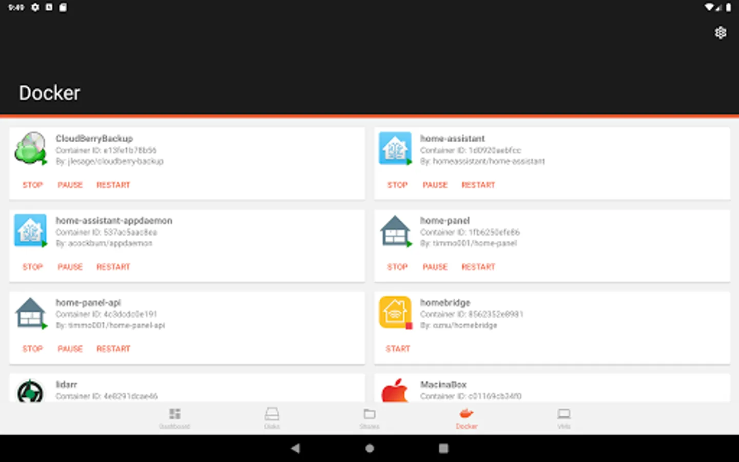Restart the home-assistant-appdaemon container
This screenshot has height=462, width=739.
[113, 267]
